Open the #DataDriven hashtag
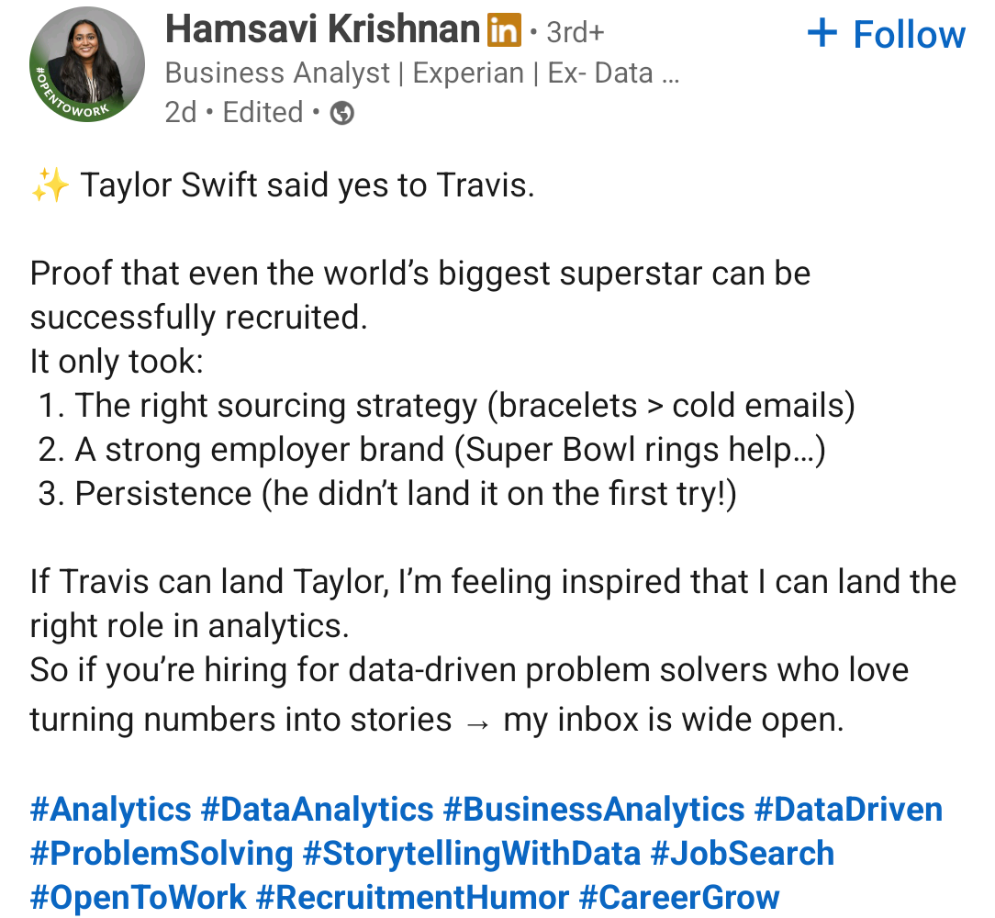 848,810
